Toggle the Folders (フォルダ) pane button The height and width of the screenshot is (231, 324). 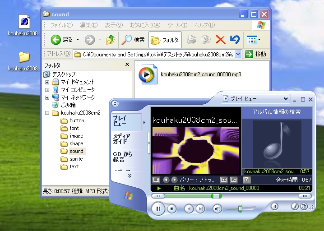(165, 40)
